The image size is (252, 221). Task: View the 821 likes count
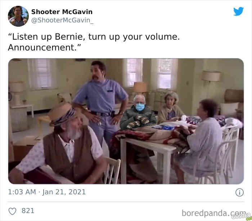(x=28, y=211)
